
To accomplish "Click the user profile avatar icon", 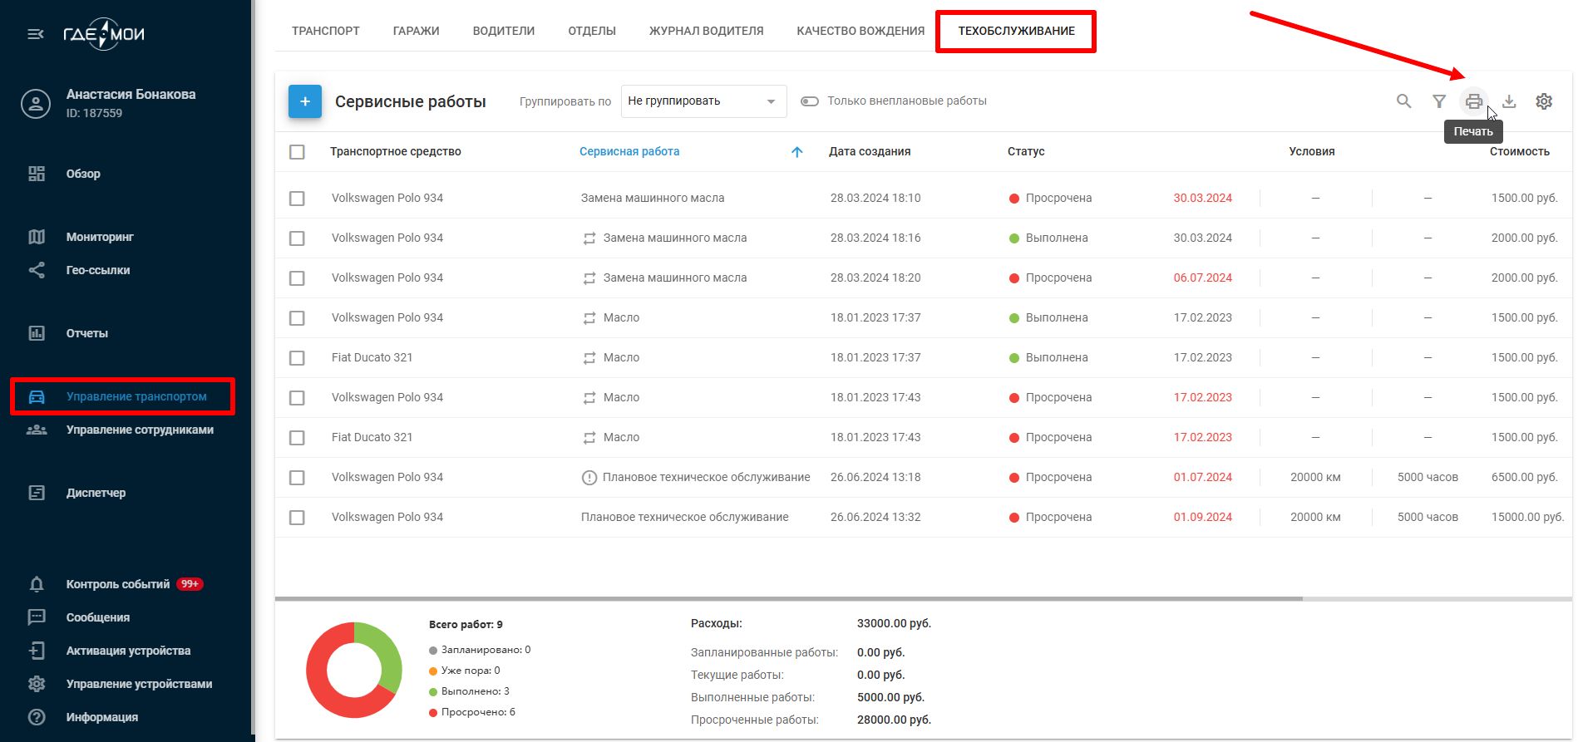I will tap(36, 104).
